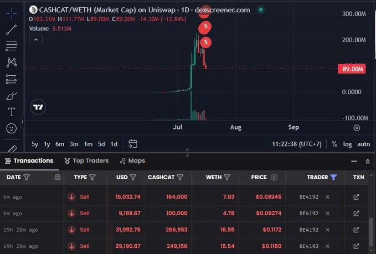Viewport: 376px width, 254px height.
Task: Click the $0.09274 price cell
Action: pos(269,213)
